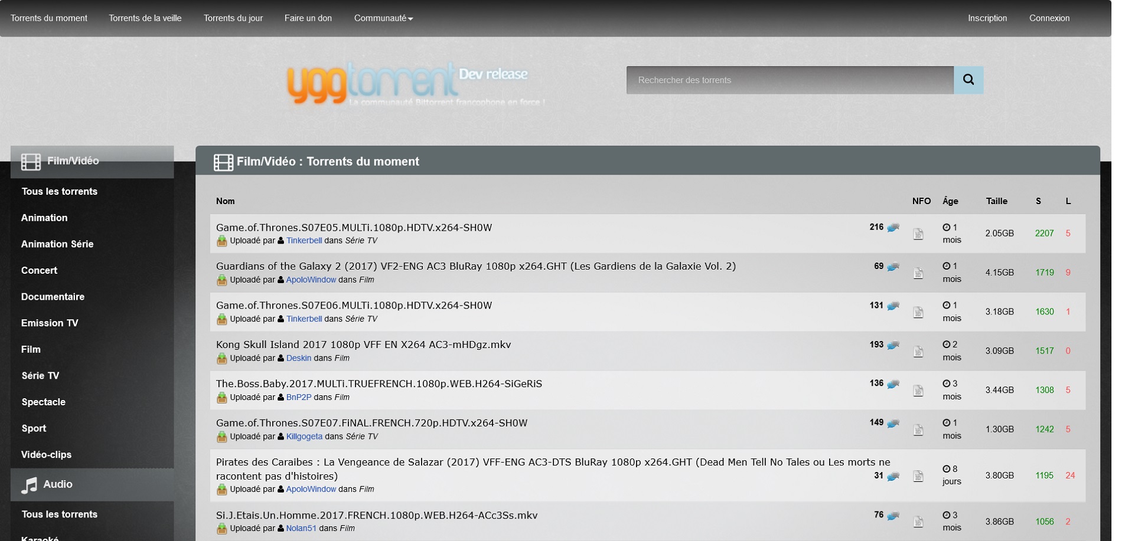Screen dimensions: 1122x541
Task: View comments icon for Guardians of the Galaxy 2
Action: pos(893,267)
